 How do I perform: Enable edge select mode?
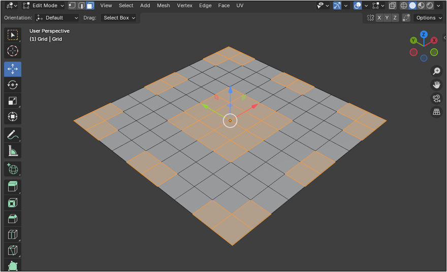81,6
